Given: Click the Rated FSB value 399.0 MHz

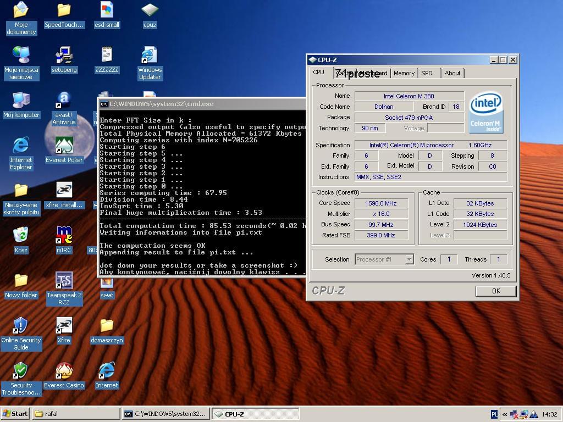Looking at the screenshot, I should pyautogui.click(x=381, y=235).
